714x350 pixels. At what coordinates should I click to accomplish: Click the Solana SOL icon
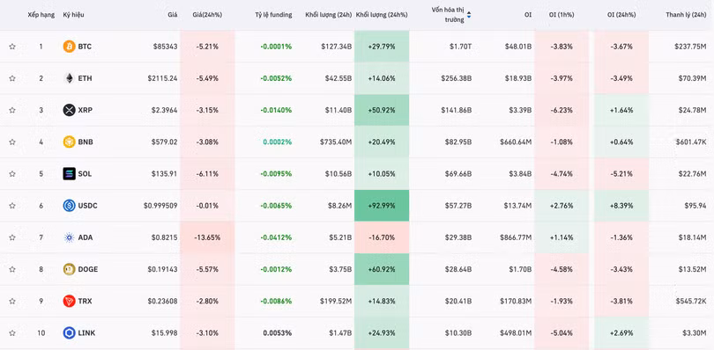click(x=70, y=173)
